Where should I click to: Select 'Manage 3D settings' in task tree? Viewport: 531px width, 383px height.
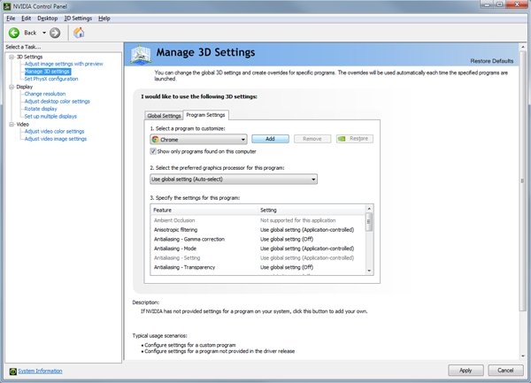[x=48, y=72]
